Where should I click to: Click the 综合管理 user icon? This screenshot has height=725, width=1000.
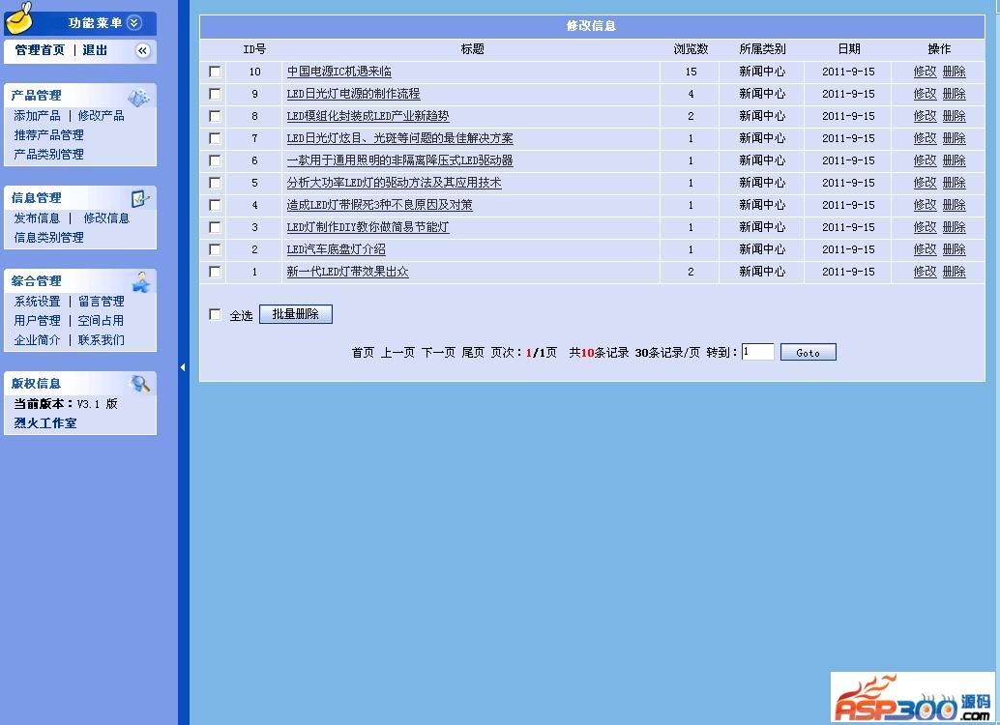point(141,281)
